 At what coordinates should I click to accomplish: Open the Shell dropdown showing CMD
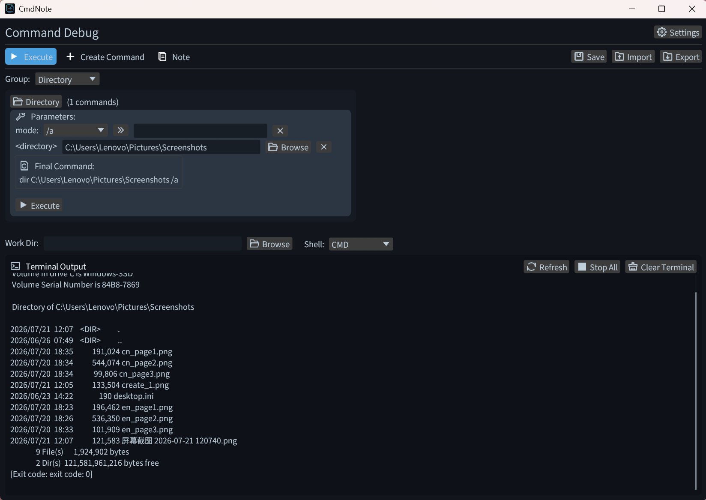click(361, 244)
